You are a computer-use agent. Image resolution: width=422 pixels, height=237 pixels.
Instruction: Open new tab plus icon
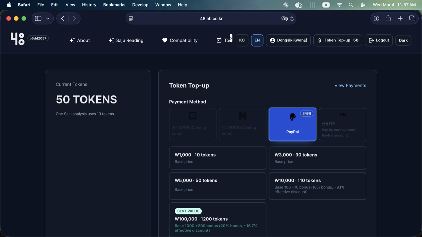[x=400, y=19]
